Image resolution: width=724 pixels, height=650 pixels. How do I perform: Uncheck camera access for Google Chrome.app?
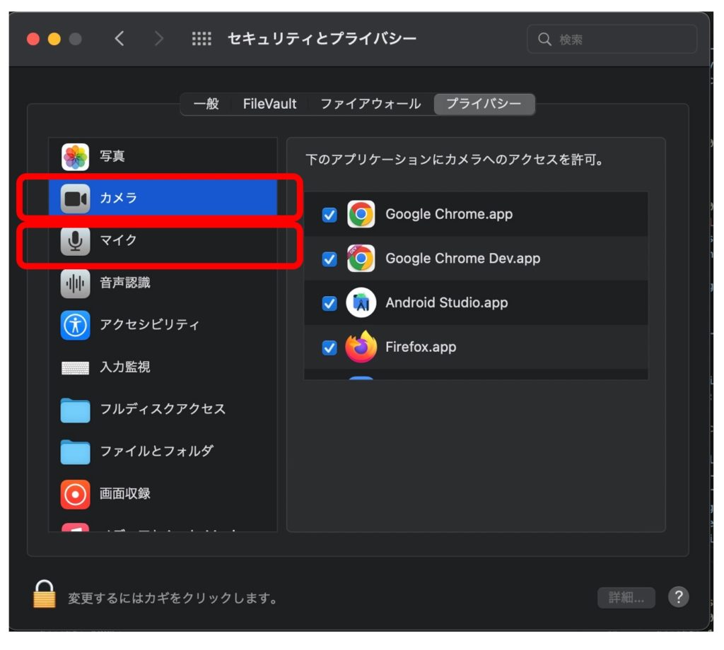329,215
